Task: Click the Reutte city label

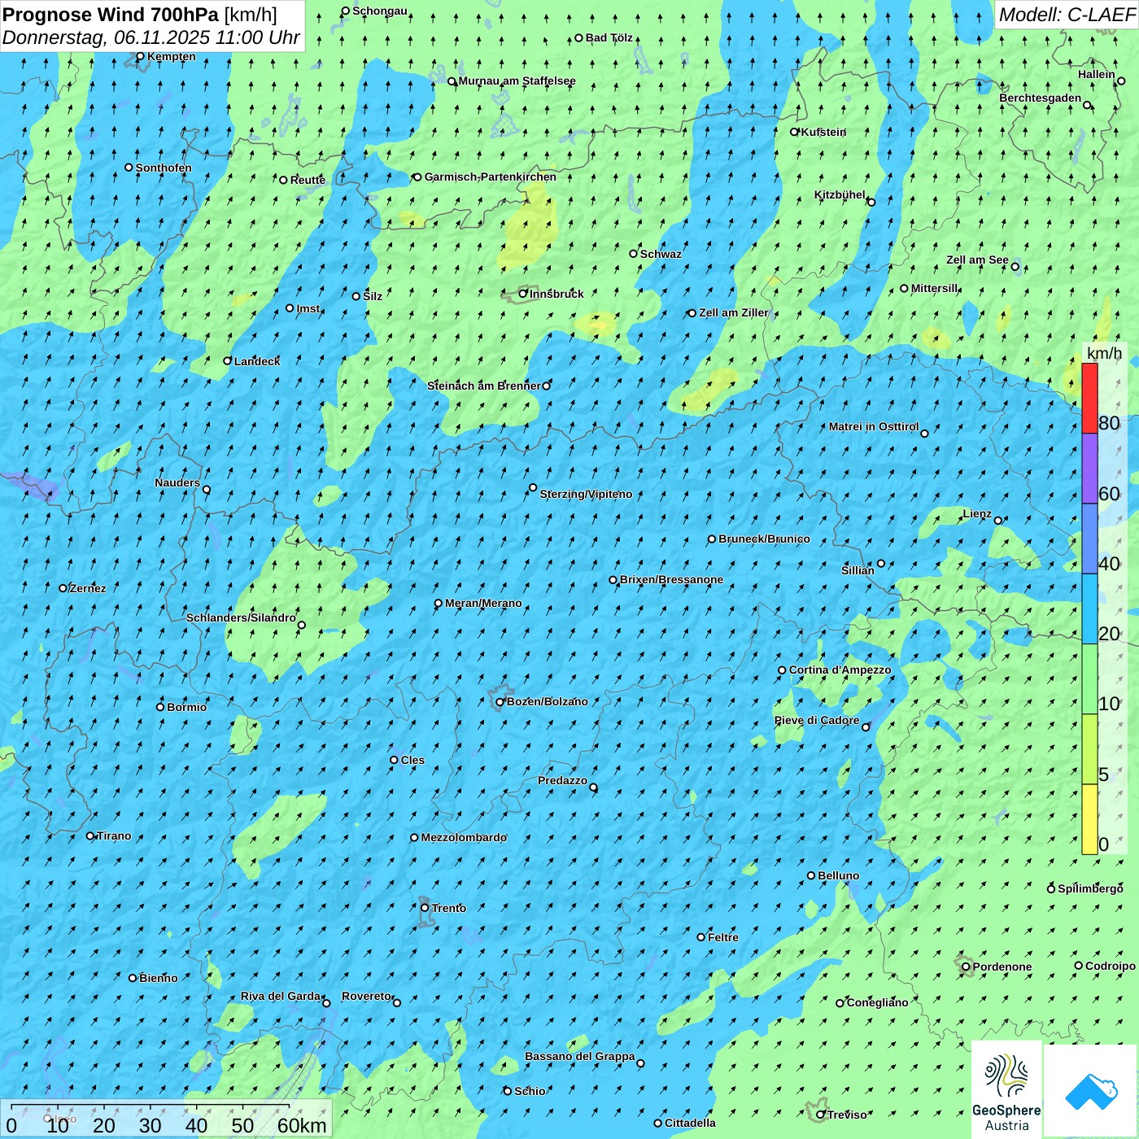Action: coord(308,180)
